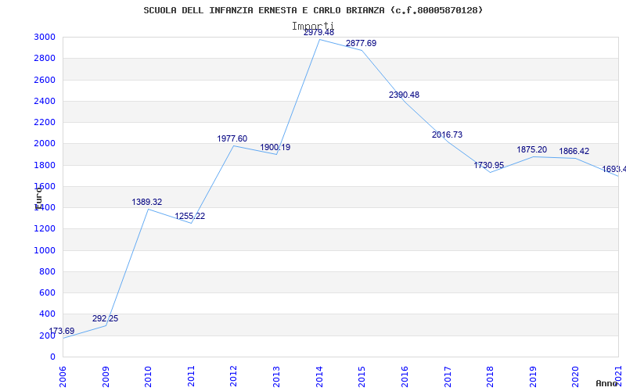Viewport: 626px width, 391px height.
Task: Click x-axis year 2017
Action: pos(447,377)
